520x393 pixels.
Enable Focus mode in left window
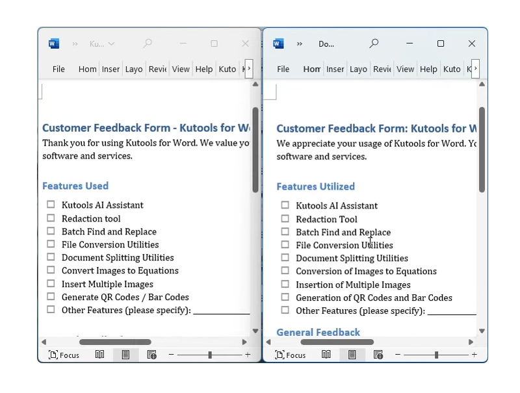(64, 355)
